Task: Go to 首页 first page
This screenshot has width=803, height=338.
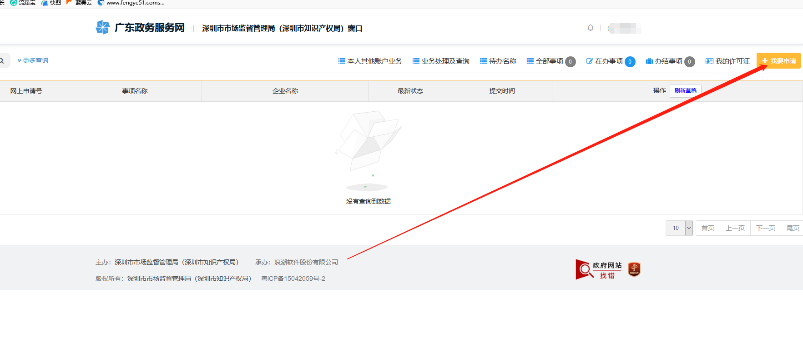Action: coord(708,228)
